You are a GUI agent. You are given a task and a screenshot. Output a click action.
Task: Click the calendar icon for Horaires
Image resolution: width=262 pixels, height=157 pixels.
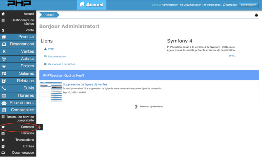click(4, 96)
